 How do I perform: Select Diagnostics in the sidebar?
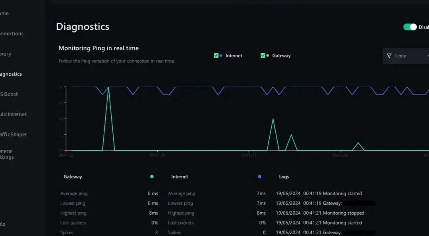tap(11, 74)
